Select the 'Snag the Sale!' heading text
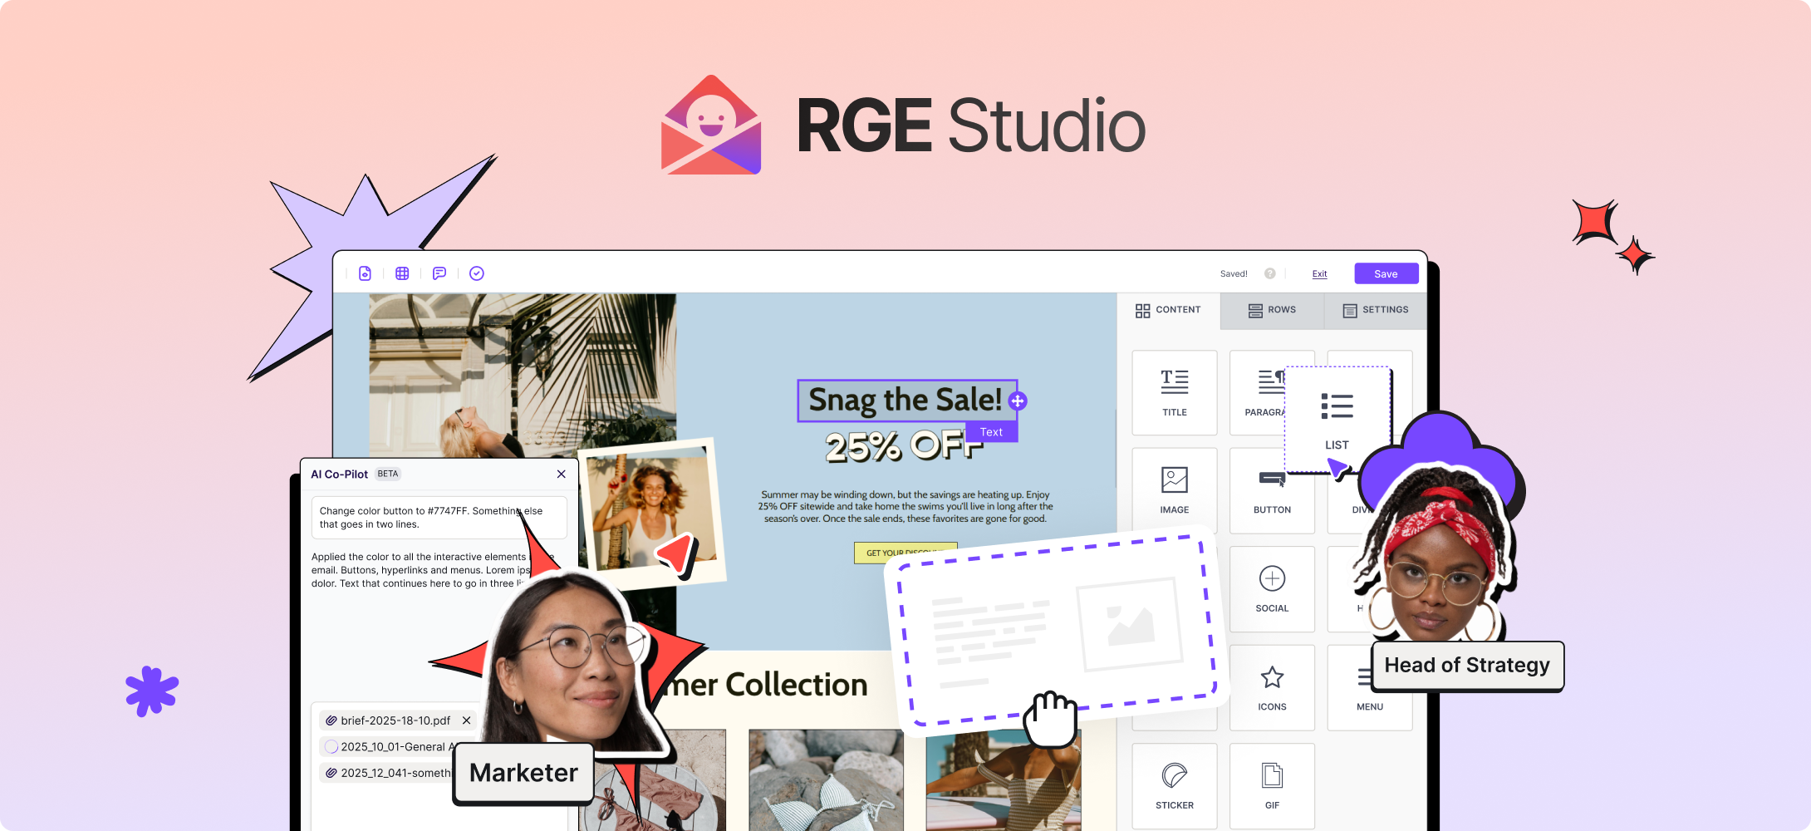 [905, 400]
